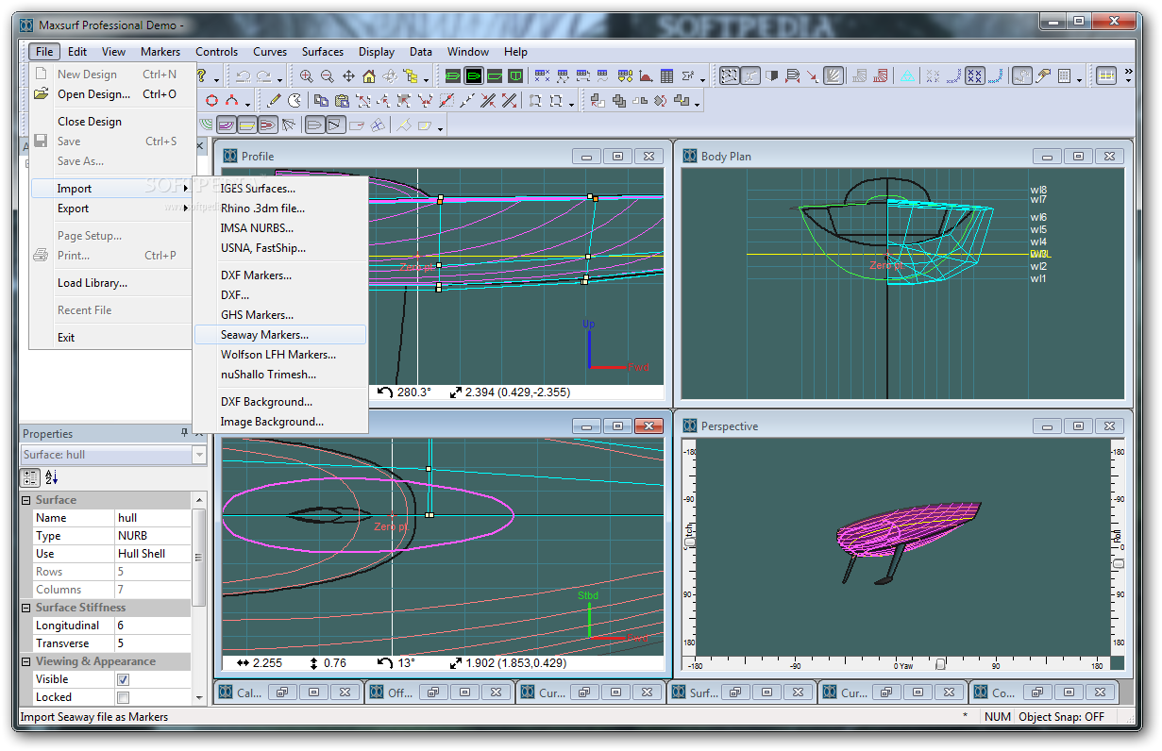Click the hammer tool icon
The height and width of the screenshot is (751, 1162).
pos(1043,76)
